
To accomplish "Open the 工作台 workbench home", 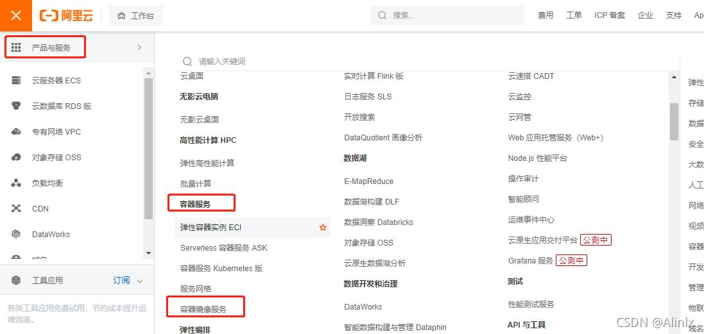I will 135,15.
